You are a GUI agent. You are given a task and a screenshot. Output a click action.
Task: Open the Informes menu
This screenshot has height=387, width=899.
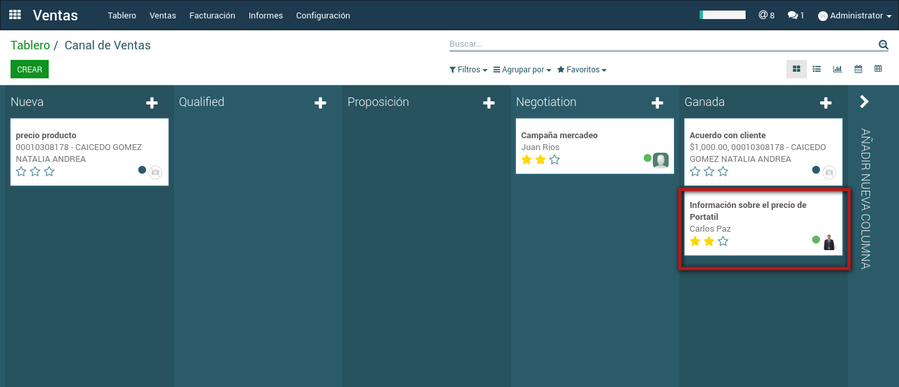[x=265, y=16]
